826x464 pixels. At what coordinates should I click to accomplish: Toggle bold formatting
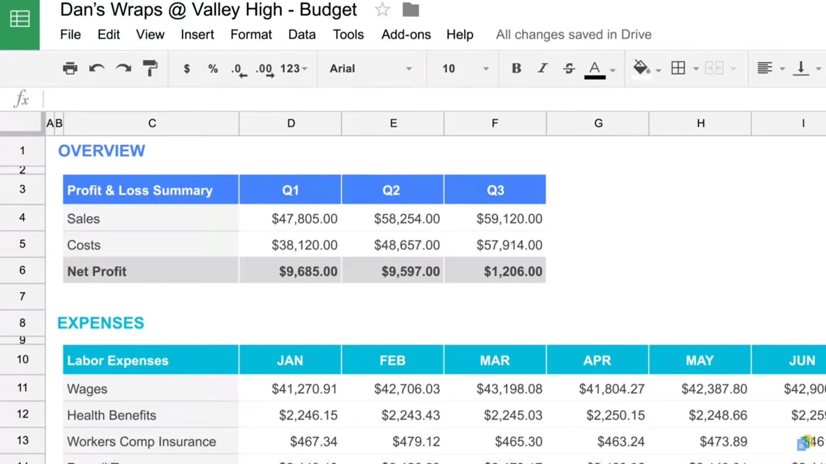pos(516,68)
